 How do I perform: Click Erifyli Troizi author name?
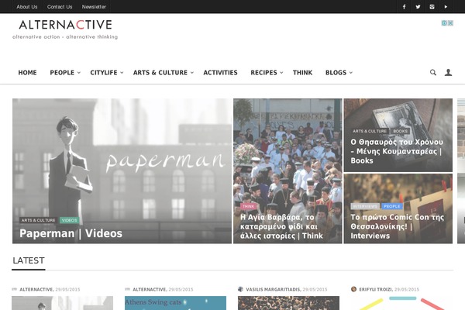pos(375,289)
